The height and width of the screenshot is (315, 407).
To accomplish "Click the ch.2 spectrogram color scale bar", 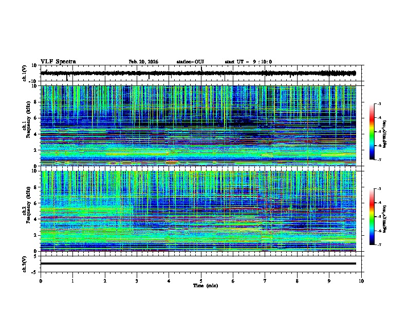I will click(372, 217).
